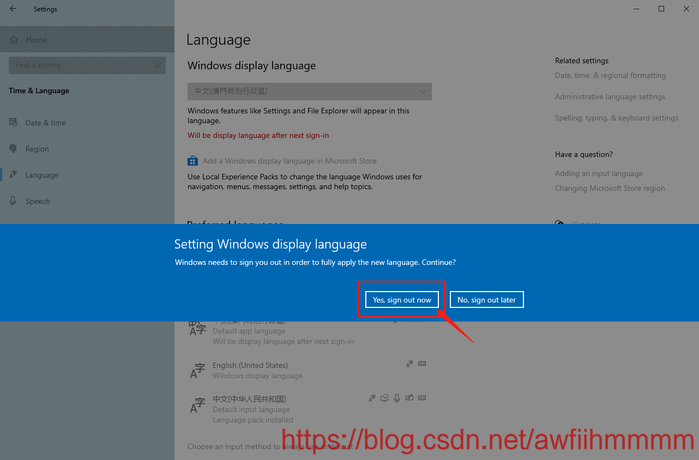Click the 'Language pack installed' text
Image resolution: width=699 pixels, height=460 pixels.
coord(253,420)
